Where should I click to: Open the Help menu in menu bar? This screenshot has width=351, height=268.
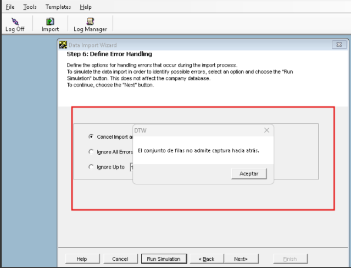point(86,7)
